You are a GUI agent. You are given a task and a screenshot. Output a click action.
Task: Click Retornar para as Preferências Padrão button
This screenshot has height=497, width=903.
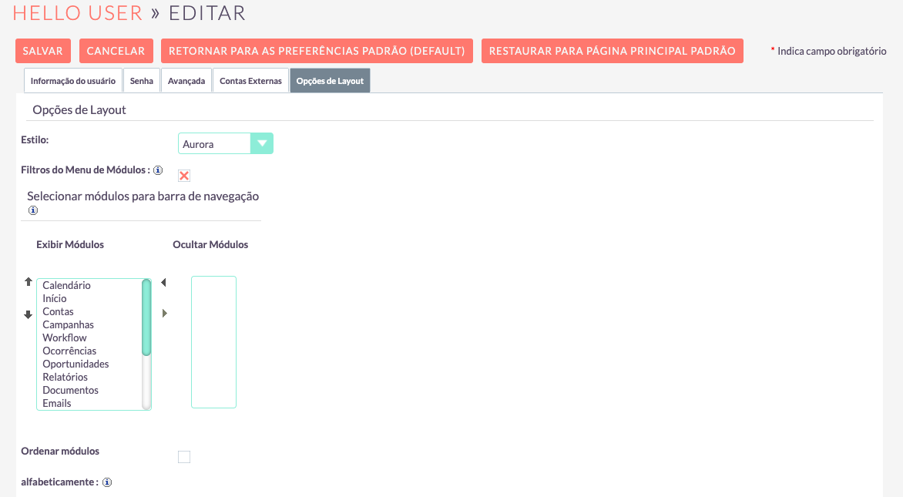317,51
